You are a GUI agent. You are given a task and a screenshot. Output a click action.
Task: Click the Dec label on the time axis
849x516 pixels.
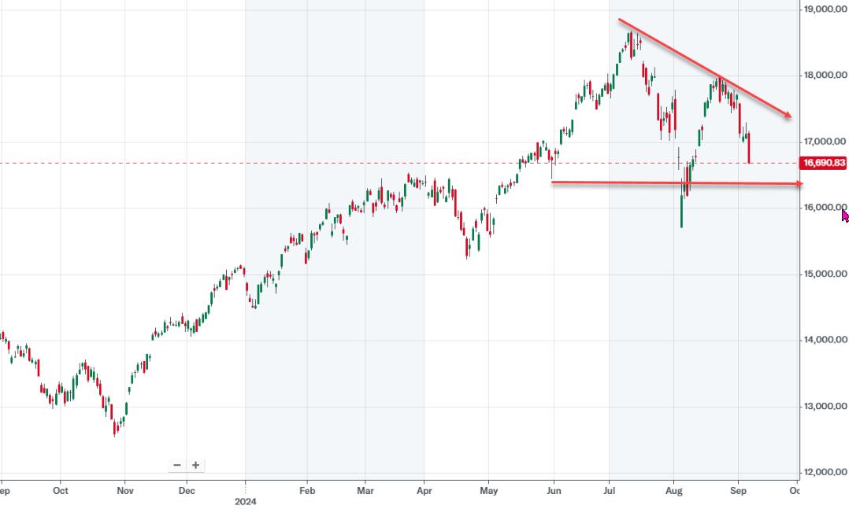pos(187,490)
